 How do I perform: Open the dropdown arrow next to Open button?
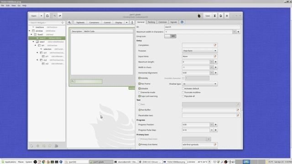[41, 16]
